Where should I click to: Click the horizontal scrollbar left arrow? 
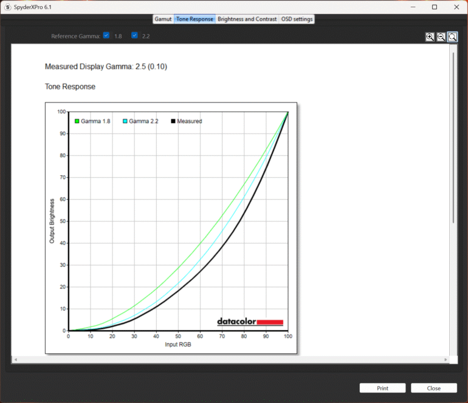pyautogui.click(x=15, y=360)
